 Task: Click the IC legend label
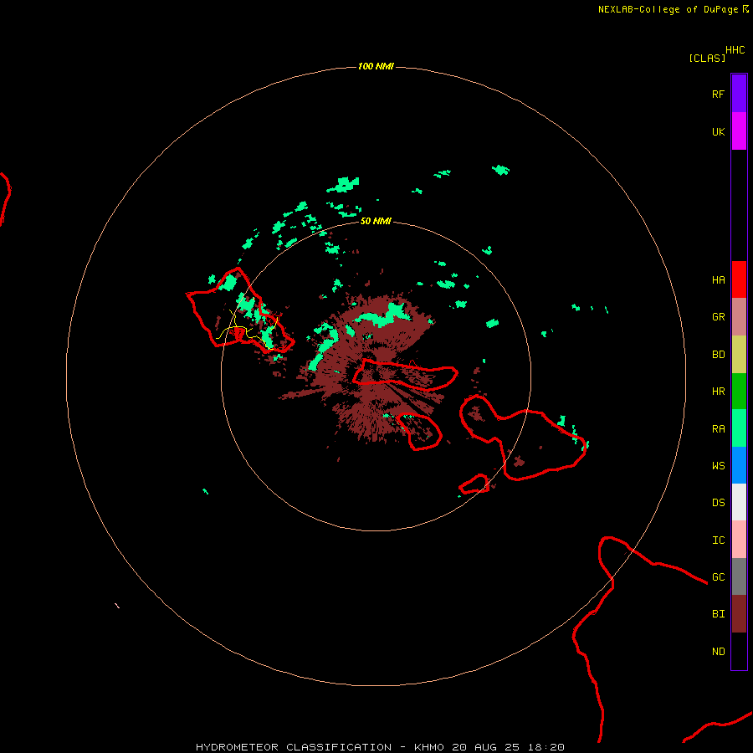[x=718, y=540]
